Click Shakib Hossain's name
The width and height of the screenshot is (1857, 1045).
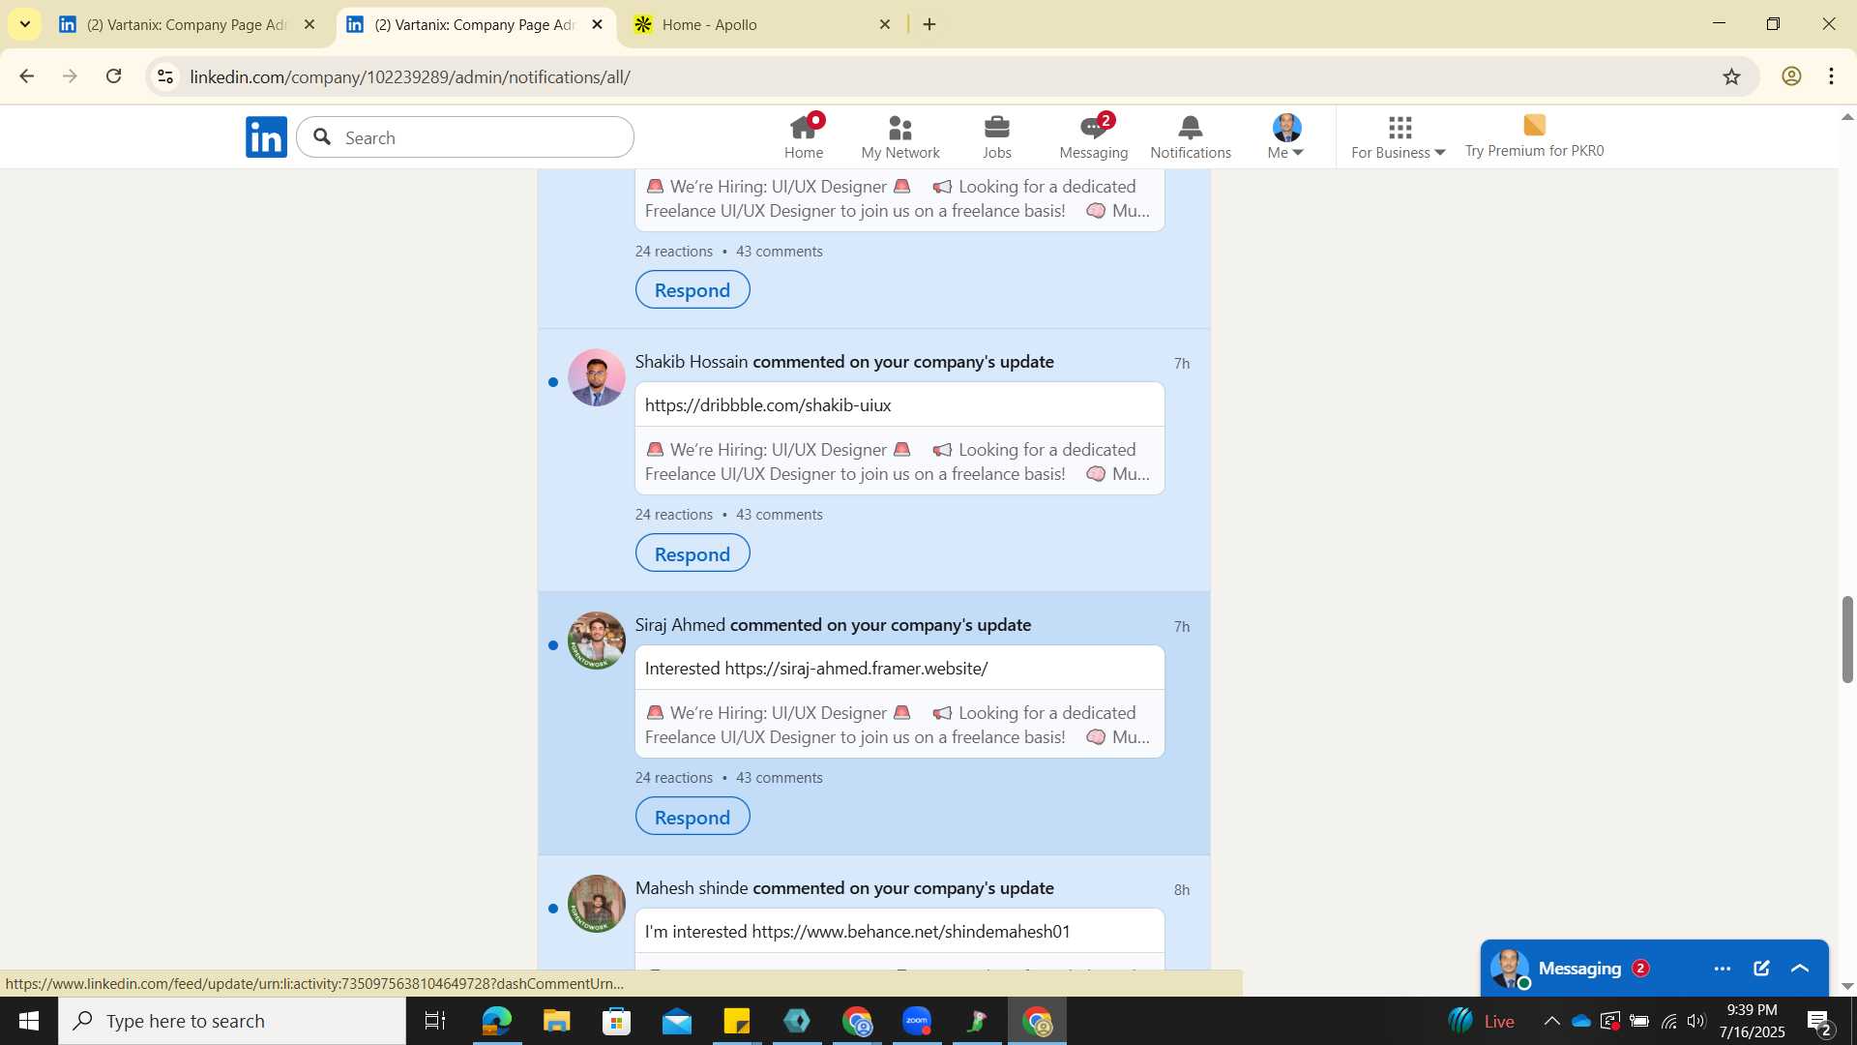tap(692, 361)
